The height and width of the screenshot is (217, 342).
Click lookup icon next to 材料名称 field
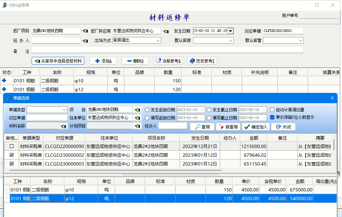(x=63, y=126)
